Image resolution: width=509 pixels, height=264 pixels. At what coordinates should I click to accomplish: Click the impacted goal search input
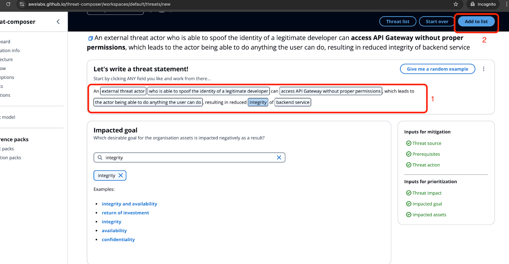pyautogui.click(x=189, y=157)
